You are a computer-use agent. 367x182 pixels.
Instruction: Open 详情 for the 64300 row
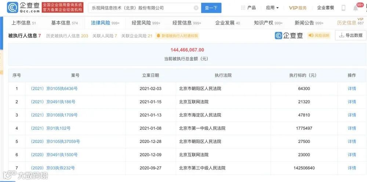coord(352,88)
